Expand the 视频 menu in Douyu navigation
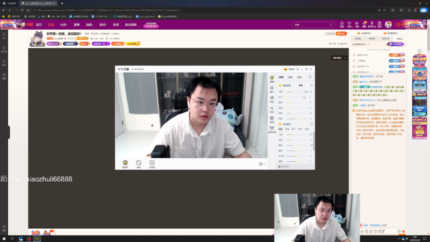The height and width of the screenshot is (242, 430). coord(89,25)
